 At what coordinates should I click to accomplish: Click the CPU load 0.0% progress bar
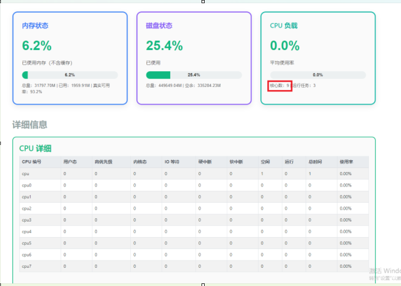coord(318,75)
